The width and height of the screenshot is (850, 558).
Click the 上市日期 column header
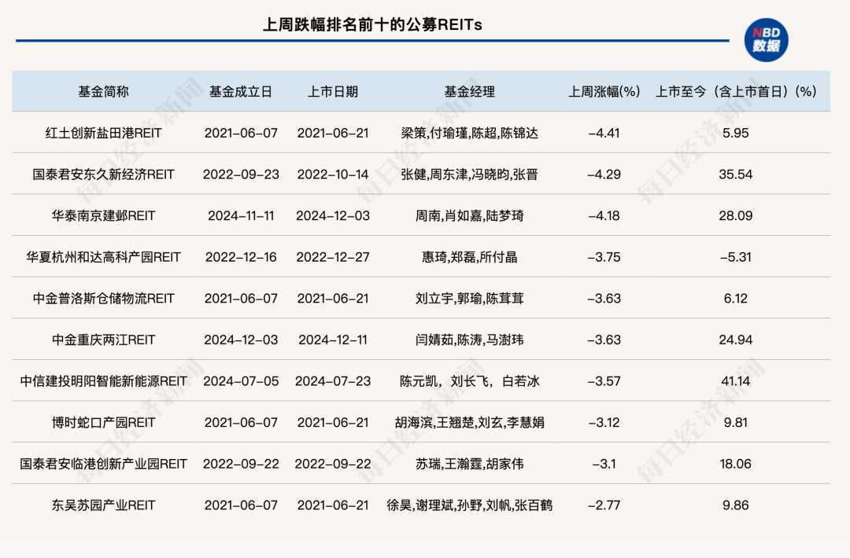(x=333, y=91)
